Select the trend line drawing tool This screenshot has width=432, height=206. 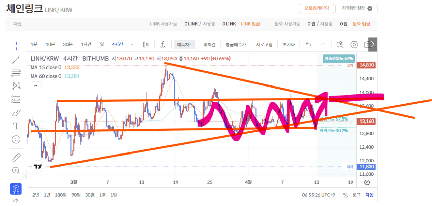pos(16,60)
